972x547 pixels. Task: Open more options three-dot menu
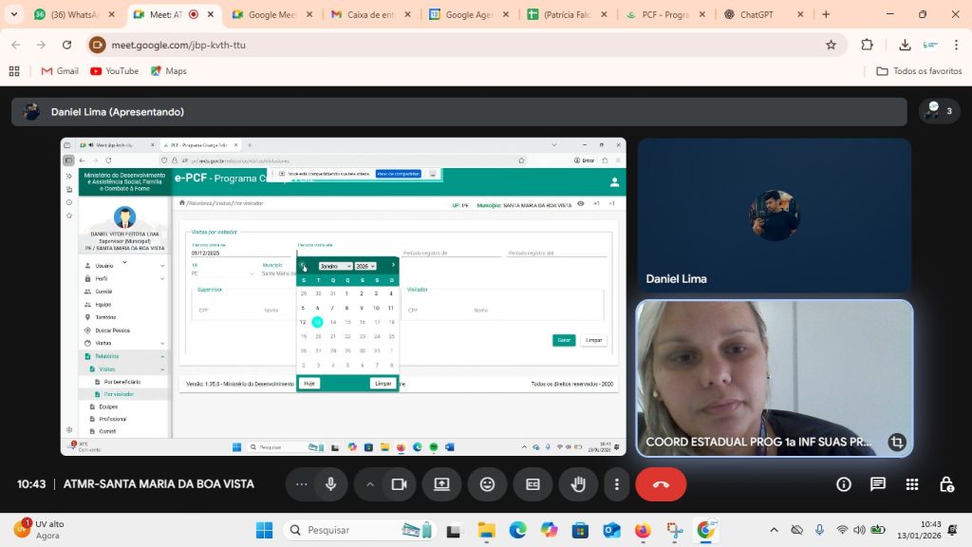(x=617, y=484)
